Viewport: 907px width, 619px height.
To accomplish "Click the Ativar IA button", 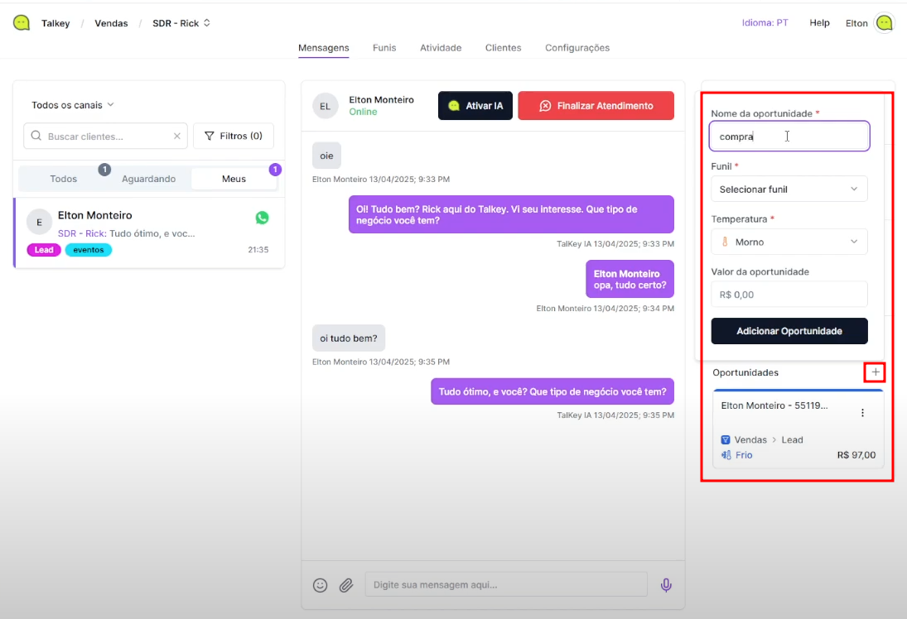I will (475, 106).
